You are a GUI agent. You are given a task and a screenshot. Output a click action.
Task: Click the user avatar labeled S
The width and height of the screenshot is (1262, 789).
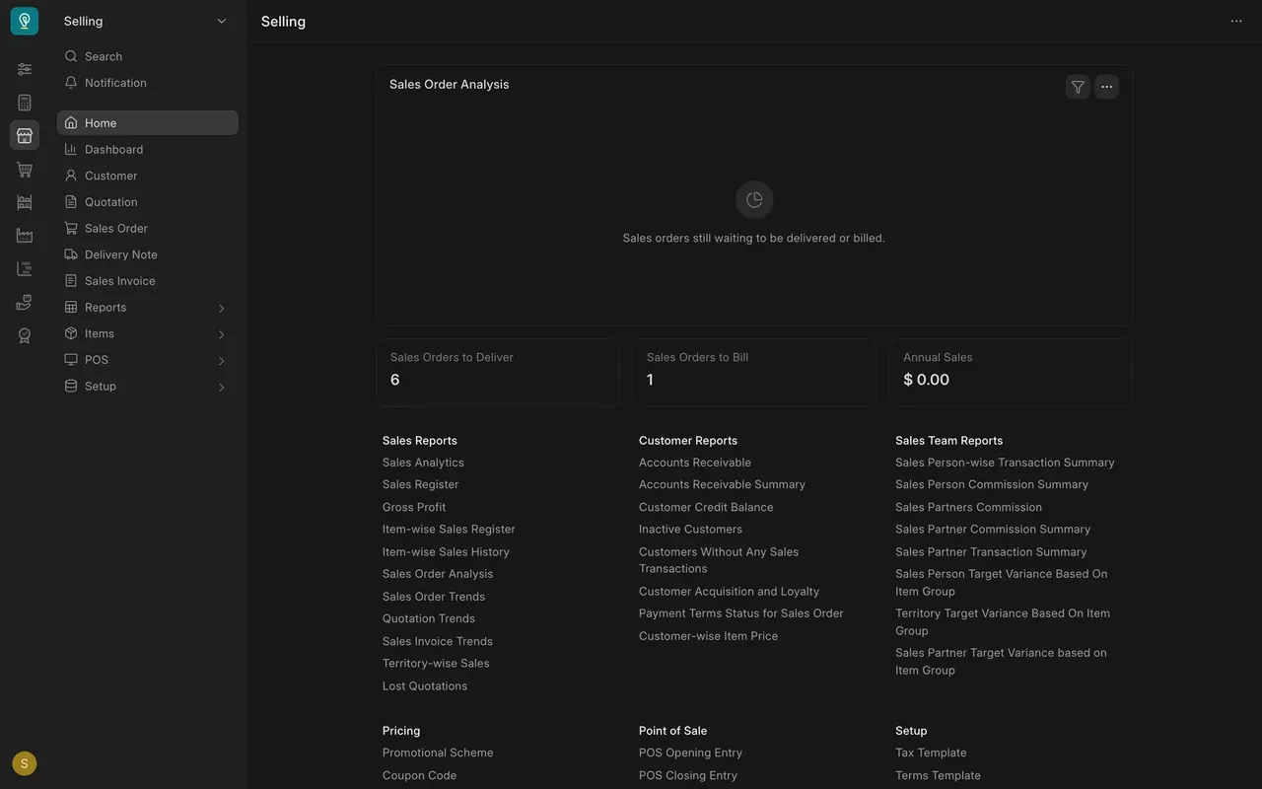(x=25, y=763)
